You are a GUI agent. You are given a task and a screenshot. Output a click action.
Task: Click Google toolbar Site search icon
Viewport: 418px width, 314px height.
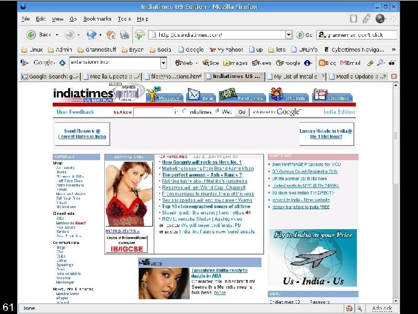(206, 63)
